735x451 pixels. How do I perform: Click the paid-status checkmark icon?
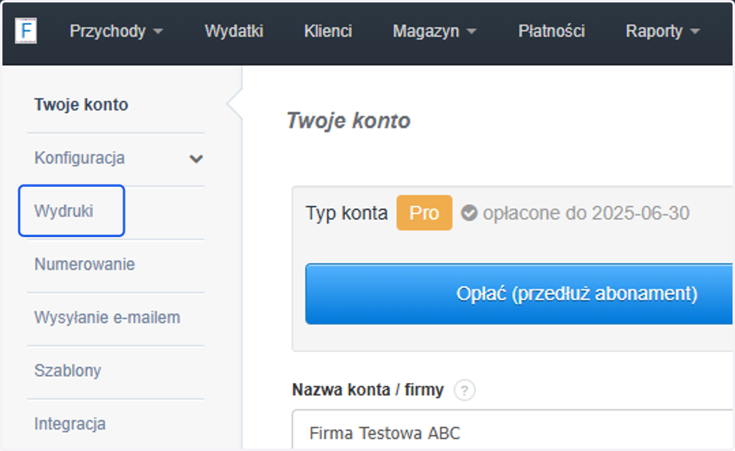469,213
